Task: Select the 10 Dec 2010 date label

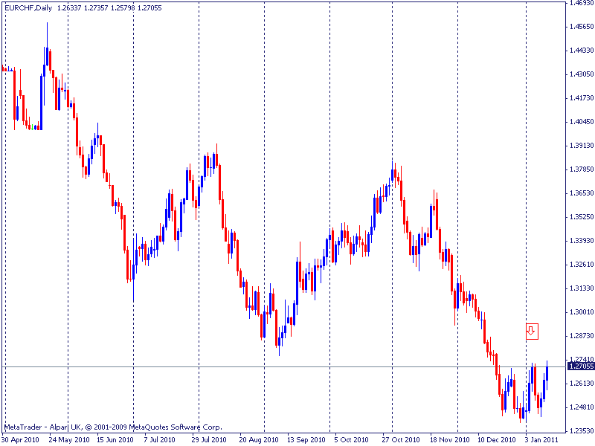Action: 496,439
